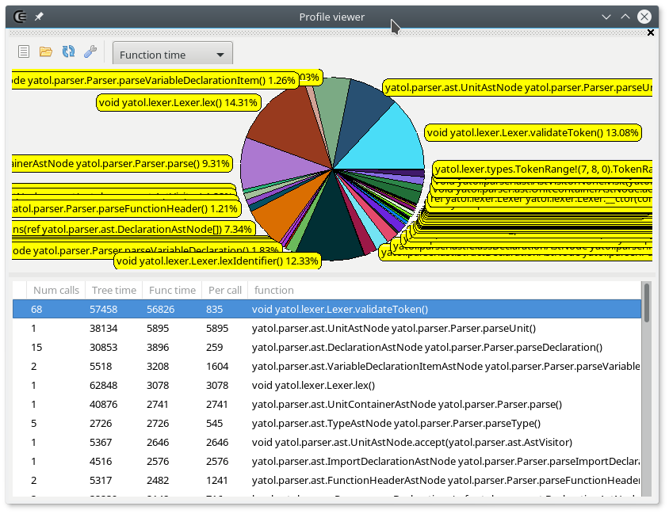The image size is (669, 514).
Task: Minimize the Profile viewer window
Action: (606, 17)
